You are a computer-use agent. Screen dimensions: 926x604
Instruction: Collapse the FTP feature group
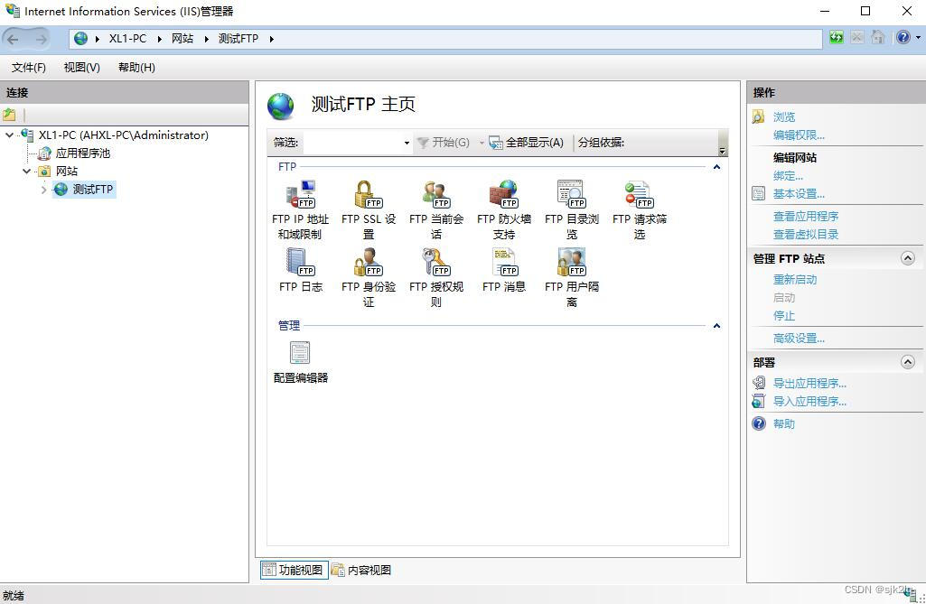click(x=716, y=167)
